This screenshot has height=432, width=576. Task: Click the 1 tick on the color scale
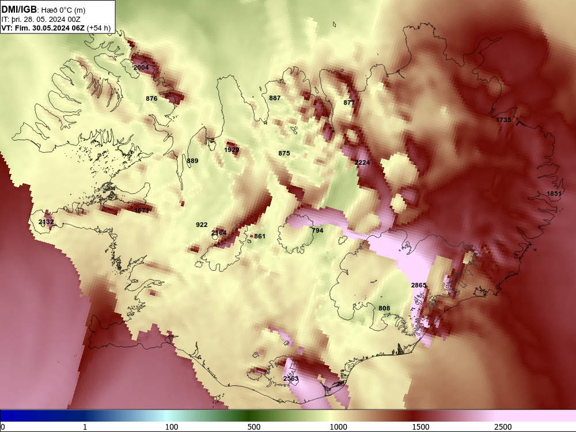tap(85, 426)
